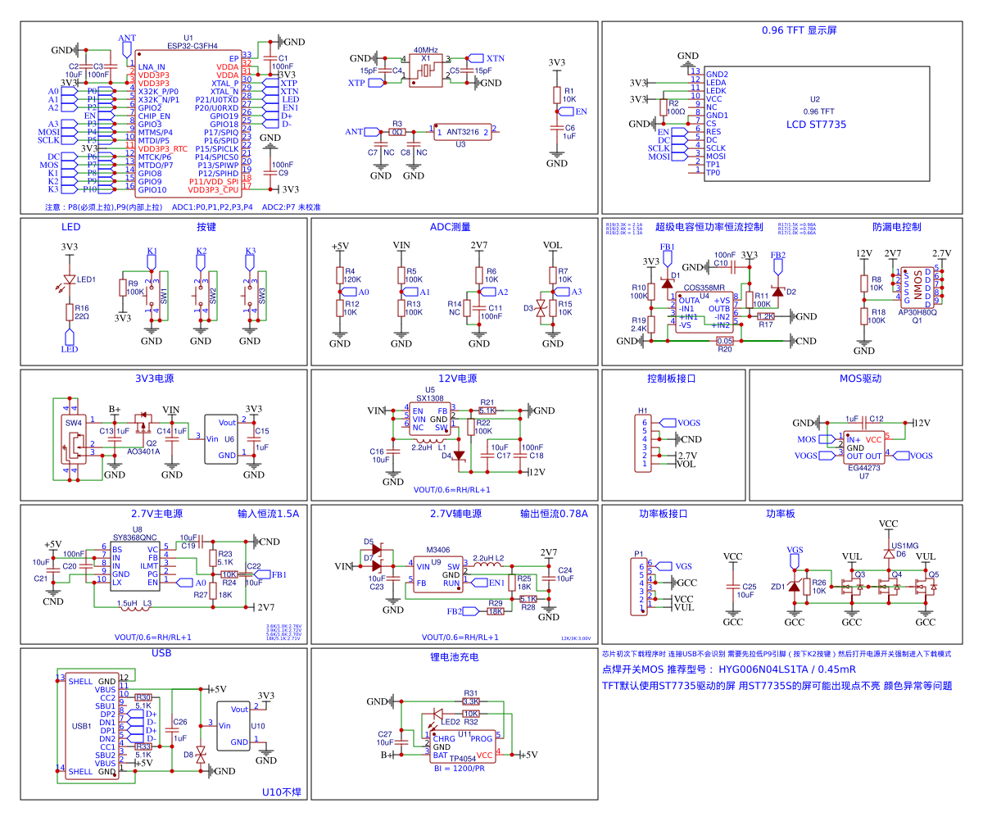
Task: Select the U11 TP4054 charger chip
Action: (x=464, y=747)
